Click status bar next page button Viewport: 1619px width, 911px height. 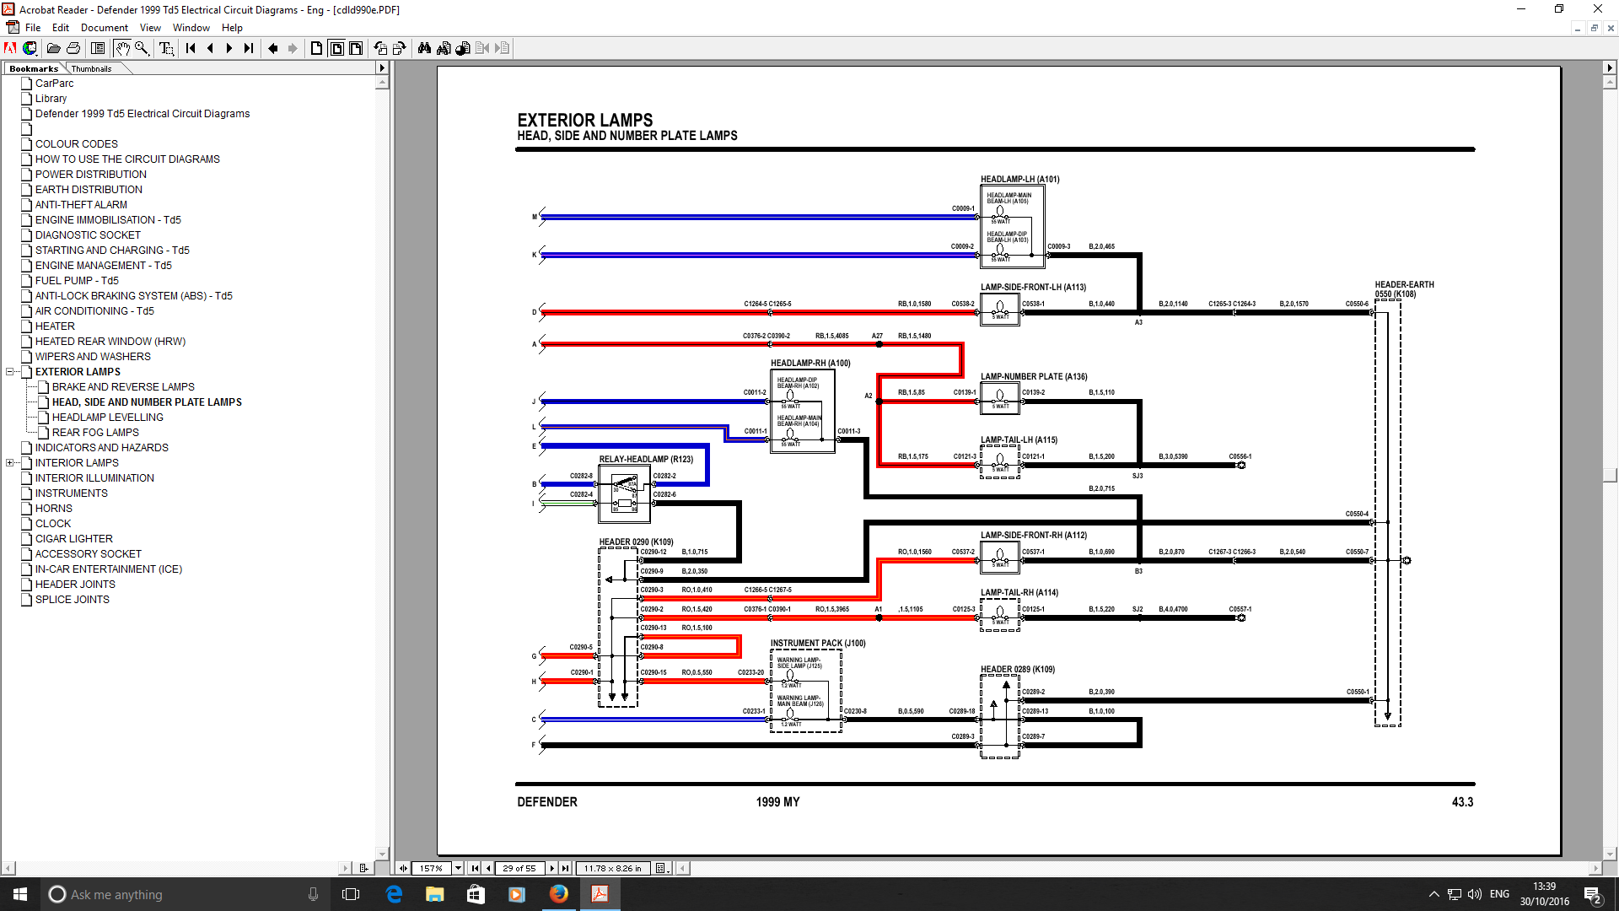[552, 868]
